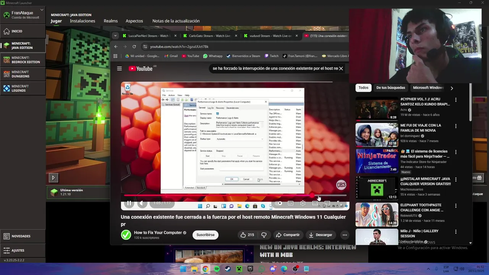Image resolution: width=489 pixels, height=275 pixels.
Task: Open the Instalaciones launcher tab
Action: [x=83, y=21]
